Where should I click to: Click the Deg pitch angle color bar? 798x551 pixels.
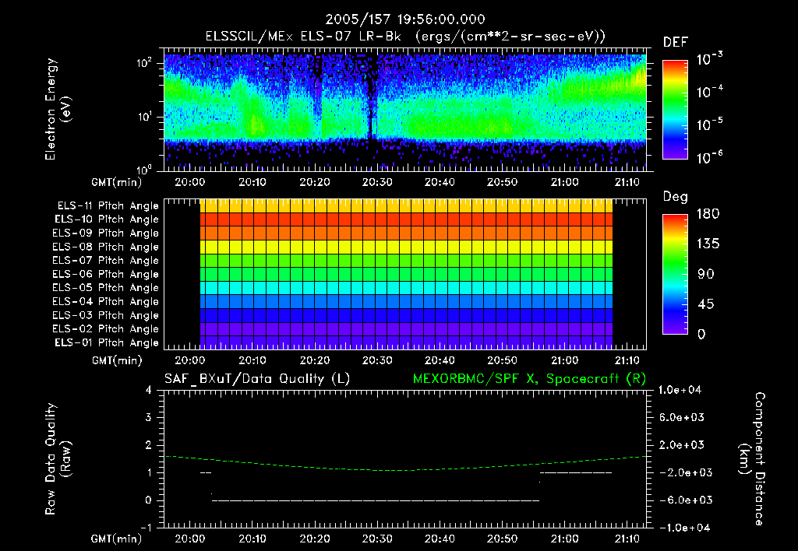click(x=676, y=274)
